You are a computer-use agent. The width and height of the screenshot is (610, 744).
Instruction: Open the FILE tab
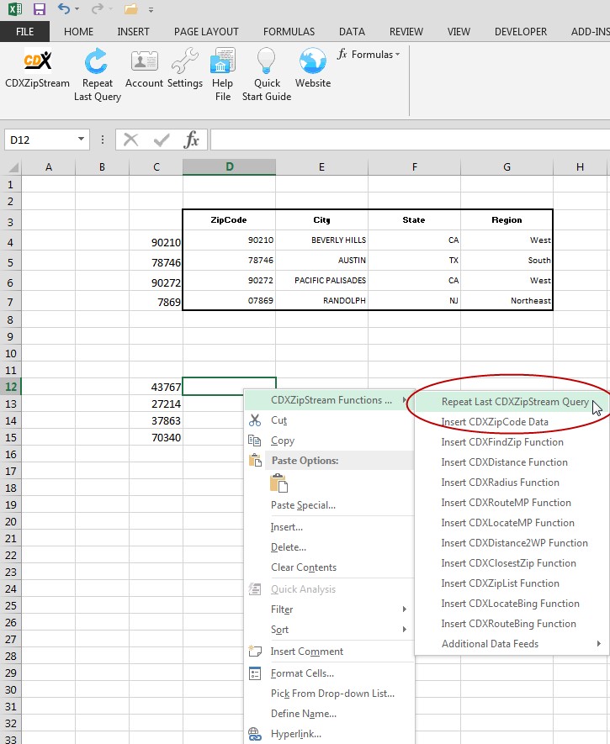24,32
